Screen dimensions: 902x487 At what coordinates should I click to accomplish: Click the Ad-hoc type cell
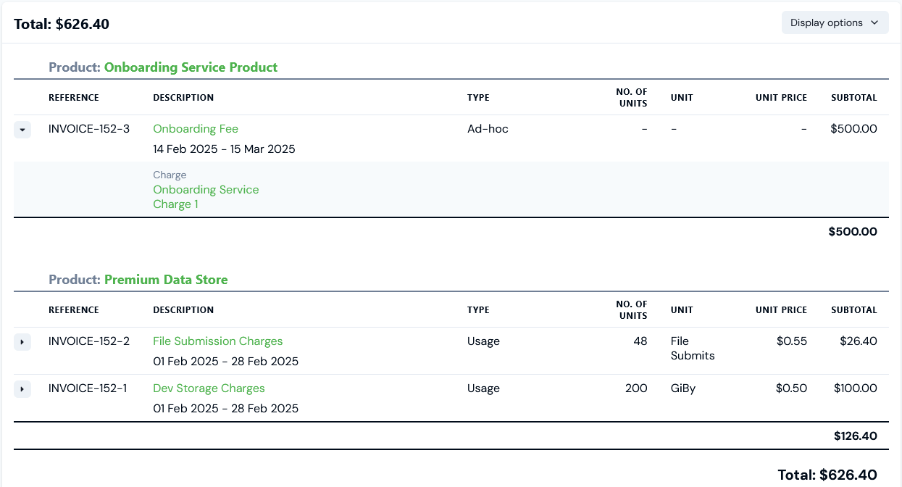click(488, 129)
